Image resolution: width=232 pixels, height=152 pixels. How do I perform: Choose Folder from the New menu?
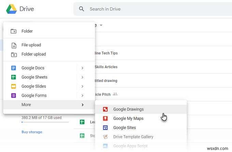pos(49,31)
